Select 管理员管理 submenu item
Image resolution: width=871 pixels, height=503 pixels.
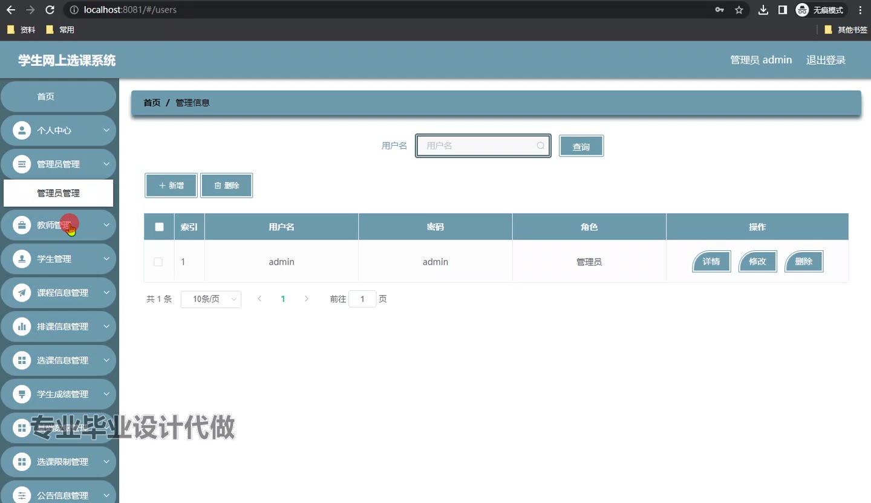[58, 193]
